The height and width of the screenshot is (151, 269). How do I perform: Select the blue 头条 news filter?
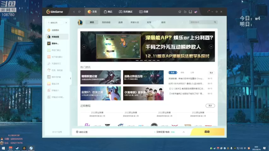pyautogui.click(x=172, y=72)
